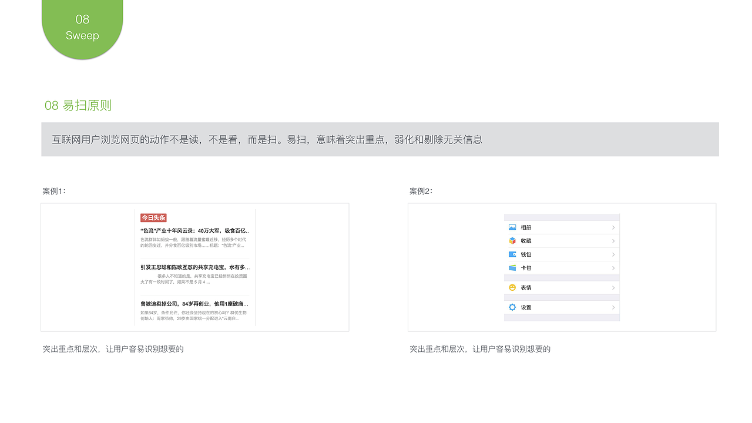Image resolution: width=752 pixels, height=423 pixels.
Task: Open the 设置 menu label
Action: coord(526,307)
